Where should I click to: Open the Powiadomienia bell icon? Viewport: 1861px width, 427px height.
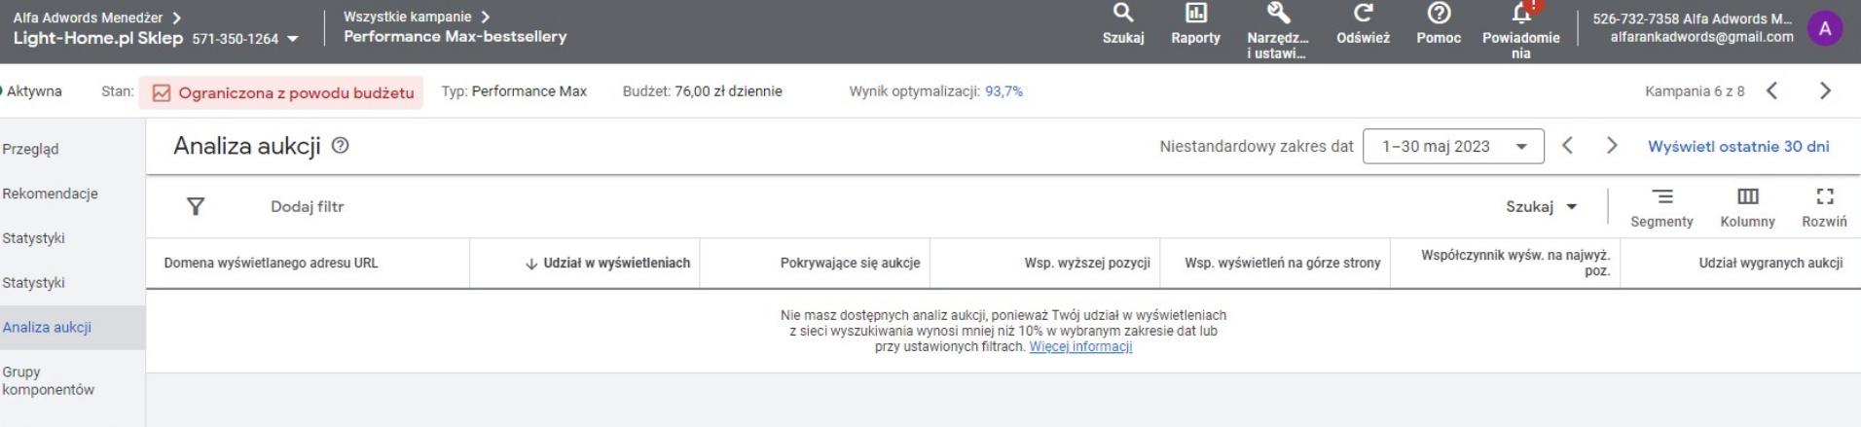tap(1520, 14)
